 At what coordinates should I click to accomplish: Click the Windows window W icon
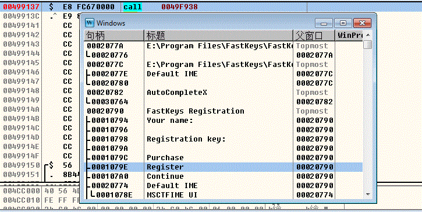[90, 23]
